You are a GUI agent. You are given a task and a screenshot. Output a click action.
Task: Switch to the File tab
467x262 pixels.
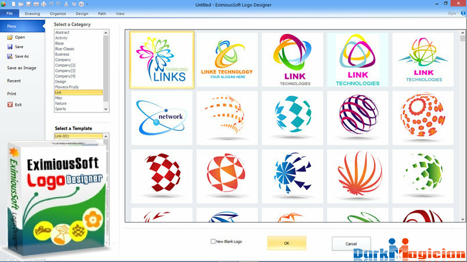click(x=9, y=13)
